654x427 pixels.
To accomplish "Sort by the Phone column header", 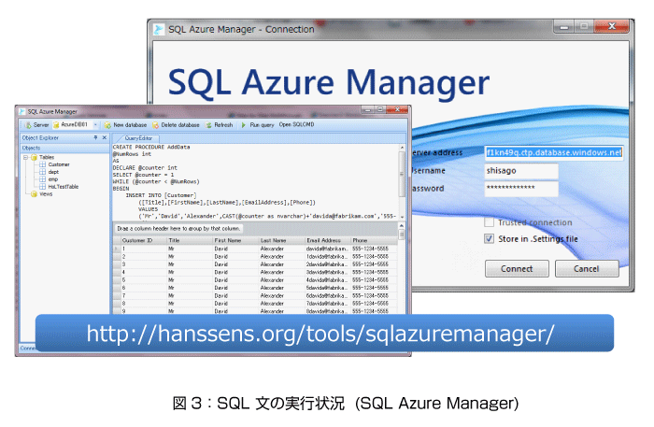I will click(x=374, y=241).
